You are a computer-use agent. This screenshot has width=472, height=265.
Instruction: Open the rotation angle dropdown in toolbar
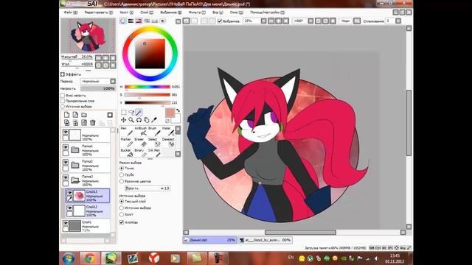pyautogui.click(x=310, y=21)
